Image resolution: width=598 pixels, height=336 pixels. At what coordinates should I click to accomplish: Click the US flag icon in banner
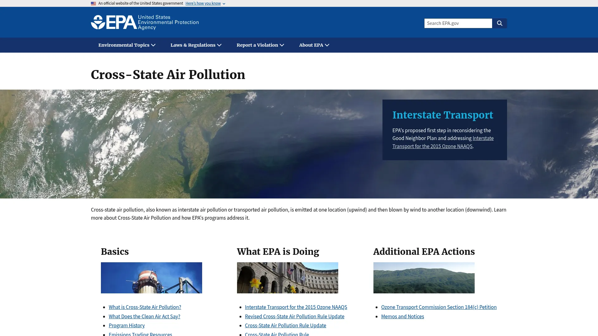pyautogui.click(x=93, y=3)
